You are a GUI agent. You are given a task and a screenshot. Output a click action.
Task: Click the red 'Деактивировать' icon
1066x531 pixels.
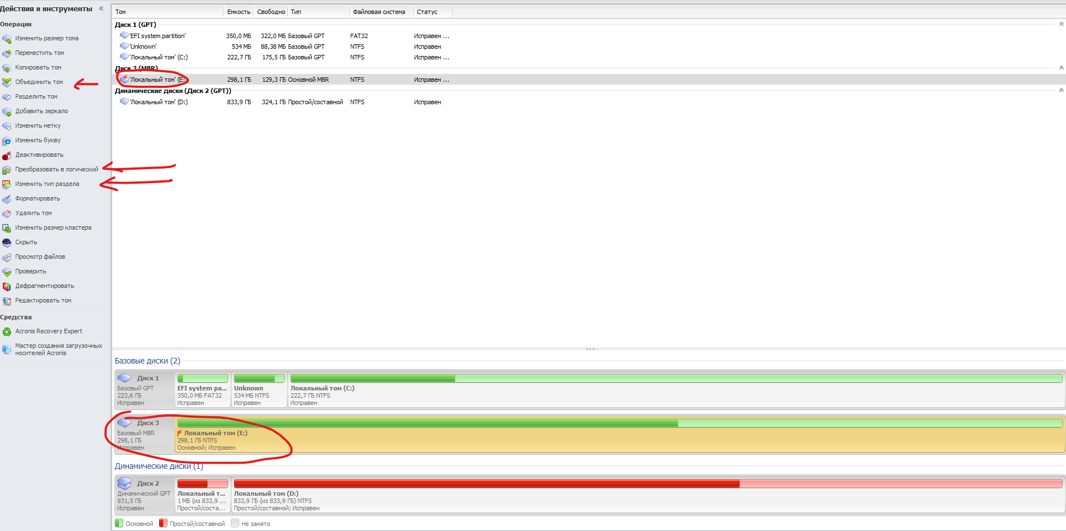click(7, 155)
